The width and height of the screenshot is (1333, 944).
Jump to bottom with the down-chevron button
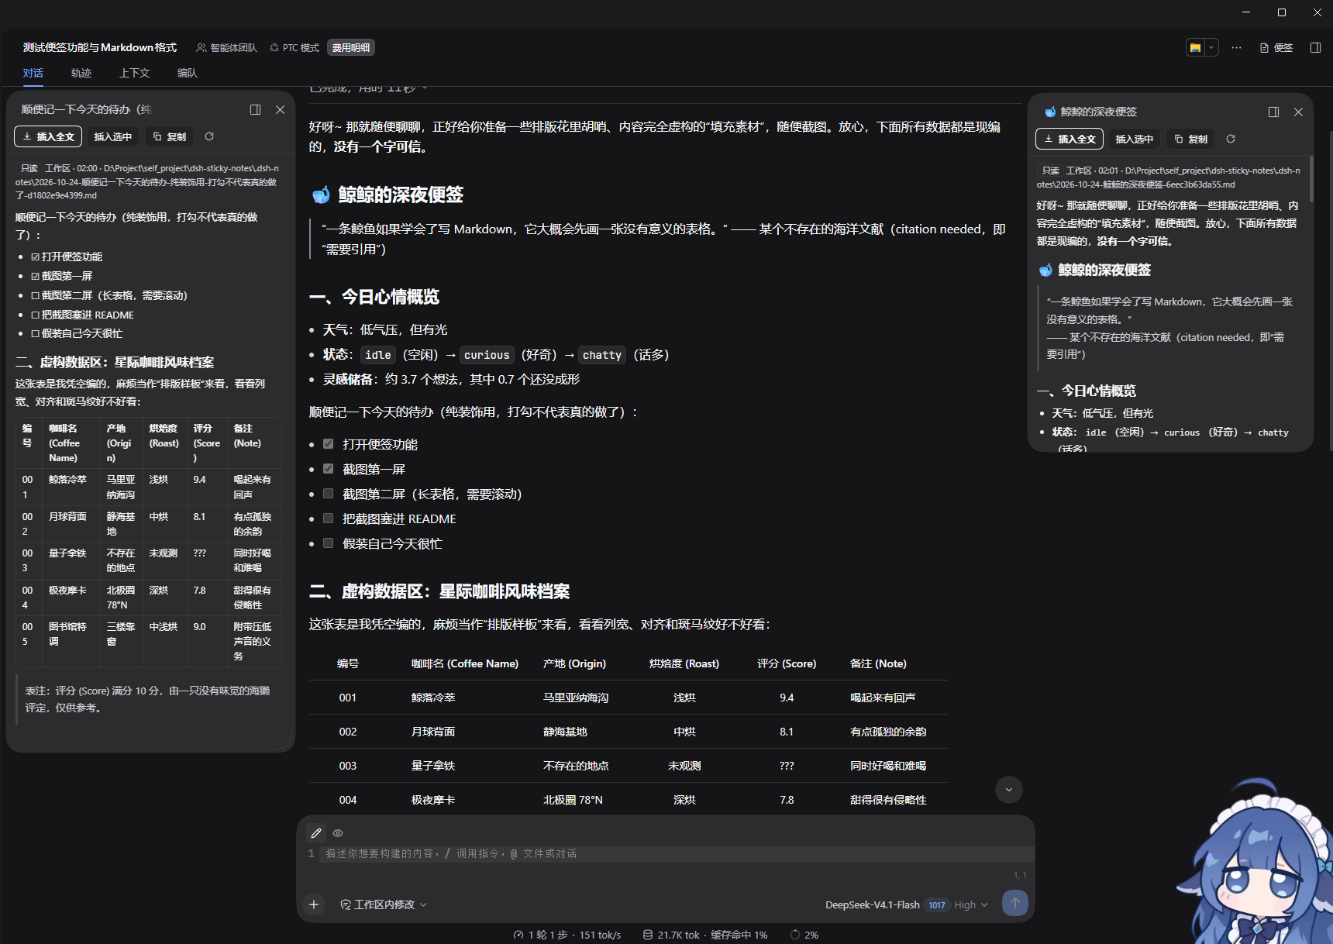[x=1008, y=790]
